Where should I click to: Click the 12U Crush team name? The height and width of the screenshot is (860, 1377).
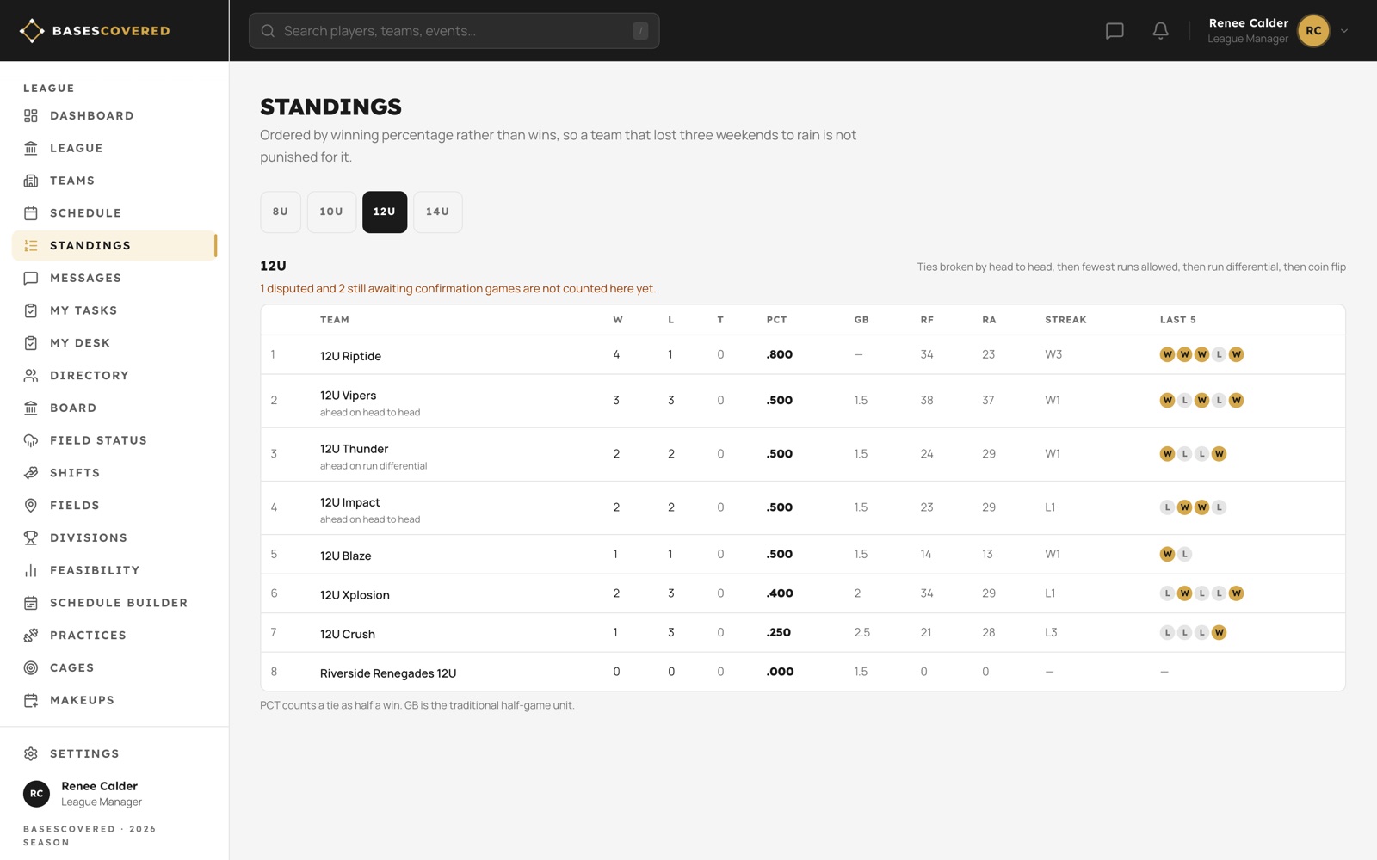[x=348, y=634]
